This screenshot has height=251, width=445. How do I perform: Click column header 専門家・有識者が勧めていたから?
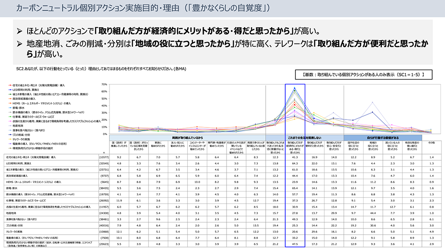coord(217,144)
